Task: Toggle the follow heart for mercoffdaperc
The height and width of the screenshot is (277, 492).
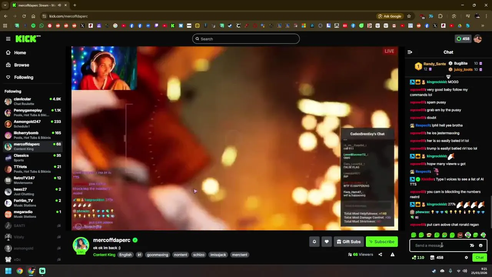Action: click(326, 242)
